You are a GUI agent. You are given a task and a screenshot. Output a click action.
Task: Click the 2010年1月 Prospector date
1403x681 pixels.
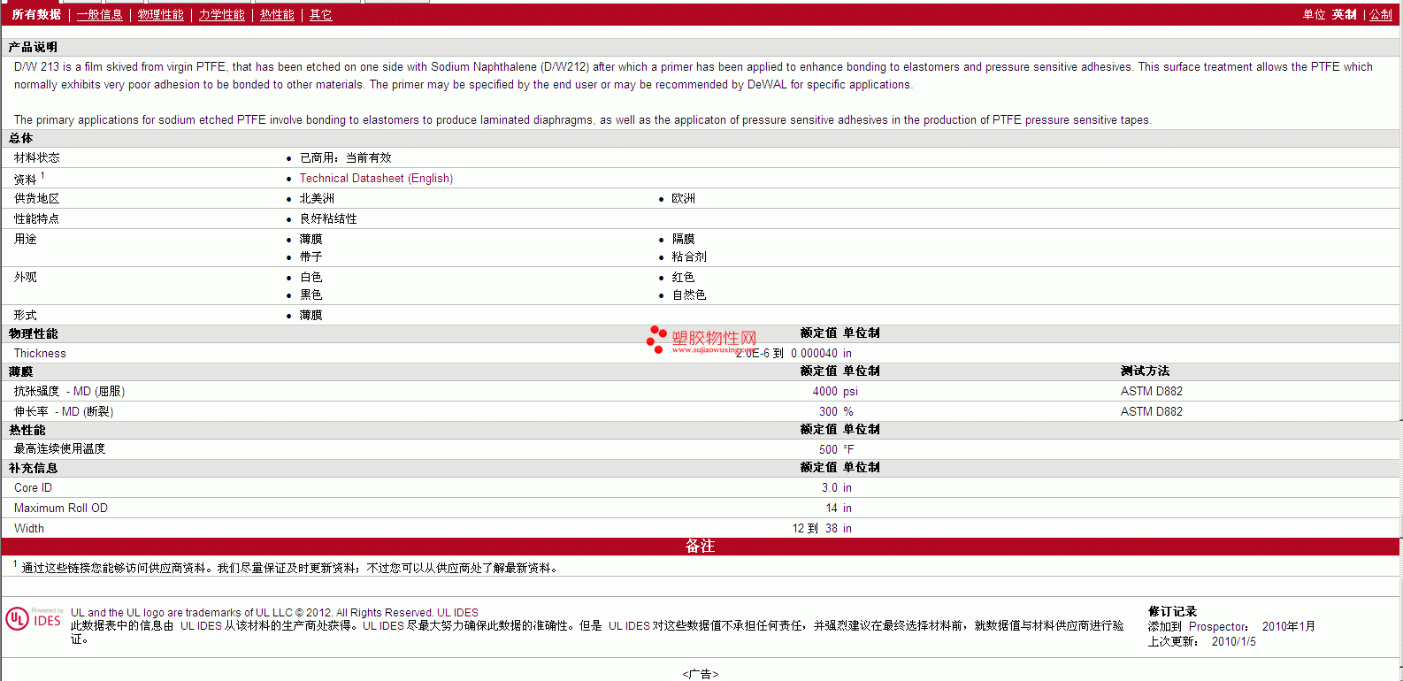pos(1288,626)
